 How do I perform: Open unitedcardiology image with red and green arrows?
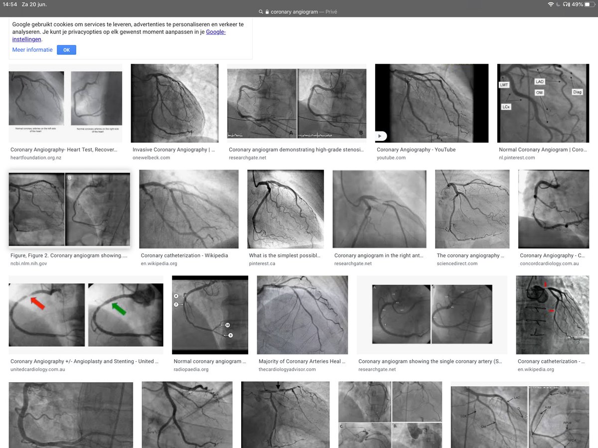86,315
